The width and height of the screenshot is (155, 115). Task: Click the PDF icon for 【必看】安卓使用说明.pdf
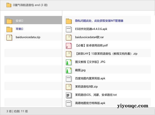[x=68, y=46]
